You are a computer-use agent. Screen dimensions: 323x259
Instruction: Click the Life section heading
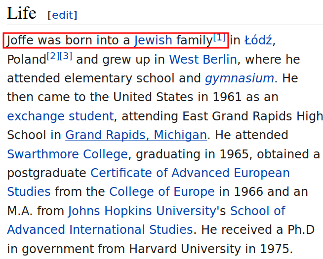point(22,14)
